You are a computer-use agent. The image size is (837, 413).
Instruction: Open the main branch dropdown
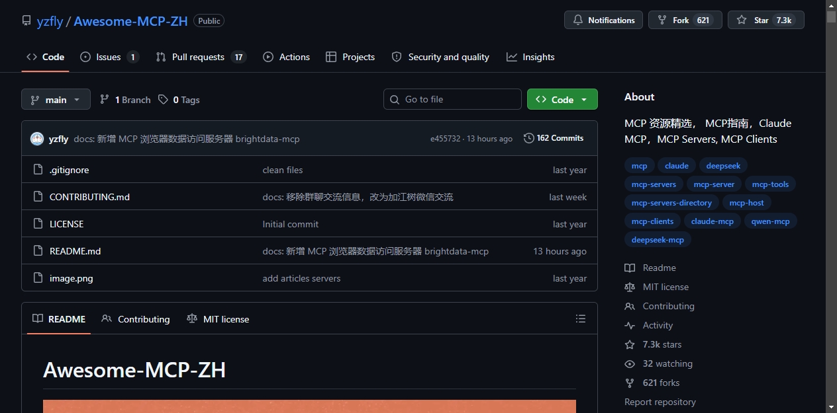(56, 100)
